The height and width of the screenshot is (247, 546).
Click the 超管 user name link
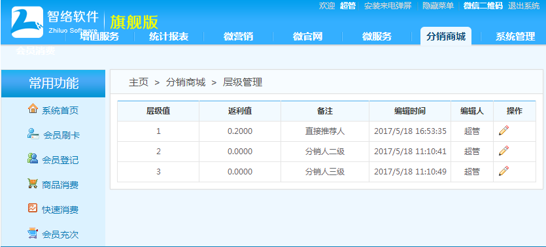tap(347, 6)
